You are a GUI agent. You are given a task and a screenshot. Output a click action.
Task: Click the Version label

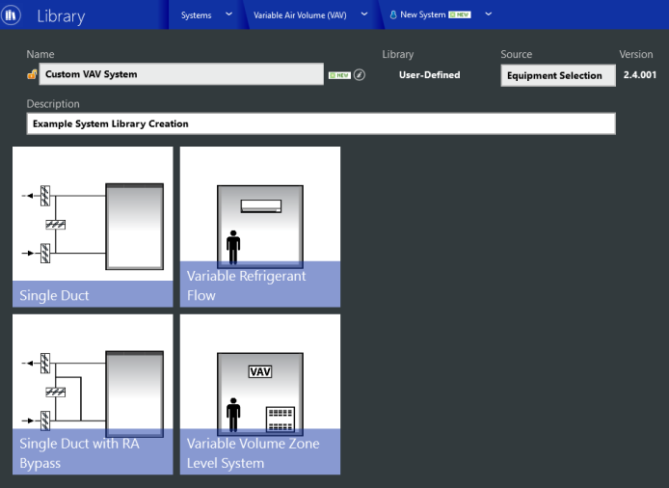tap(635, 54)
